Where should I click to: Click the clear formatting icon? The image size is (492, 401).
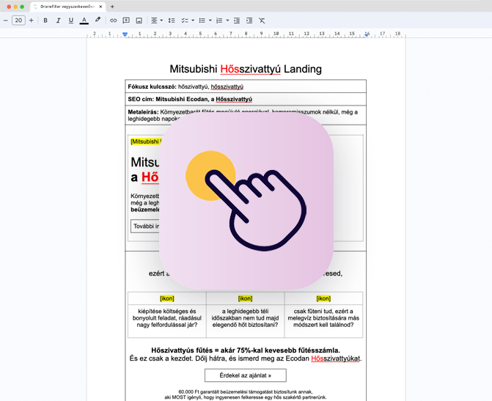[x=262, y=21]
